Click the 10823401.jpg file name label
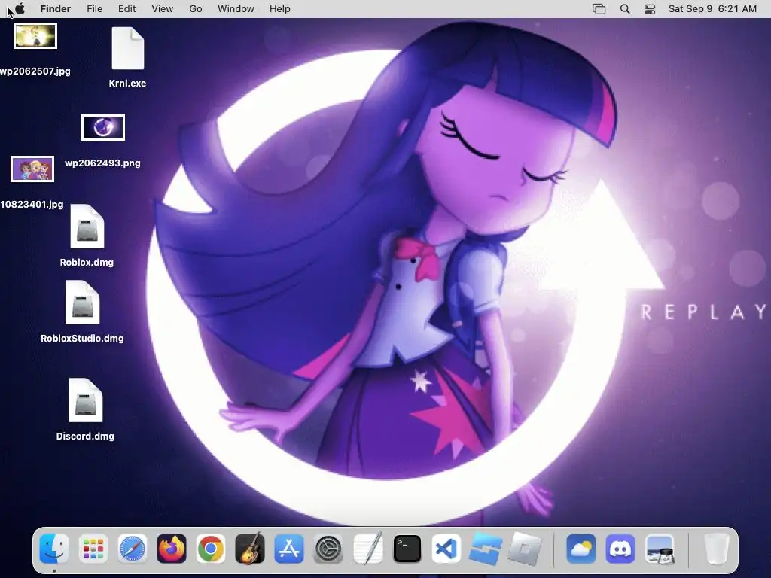Viewport: 771px width, 578px height. point(32,205)
